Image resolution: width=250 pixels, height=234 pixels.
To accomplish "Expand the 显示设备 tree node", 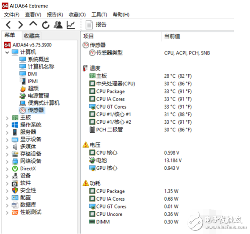I will pyautogui.click(x=7, y=140).
